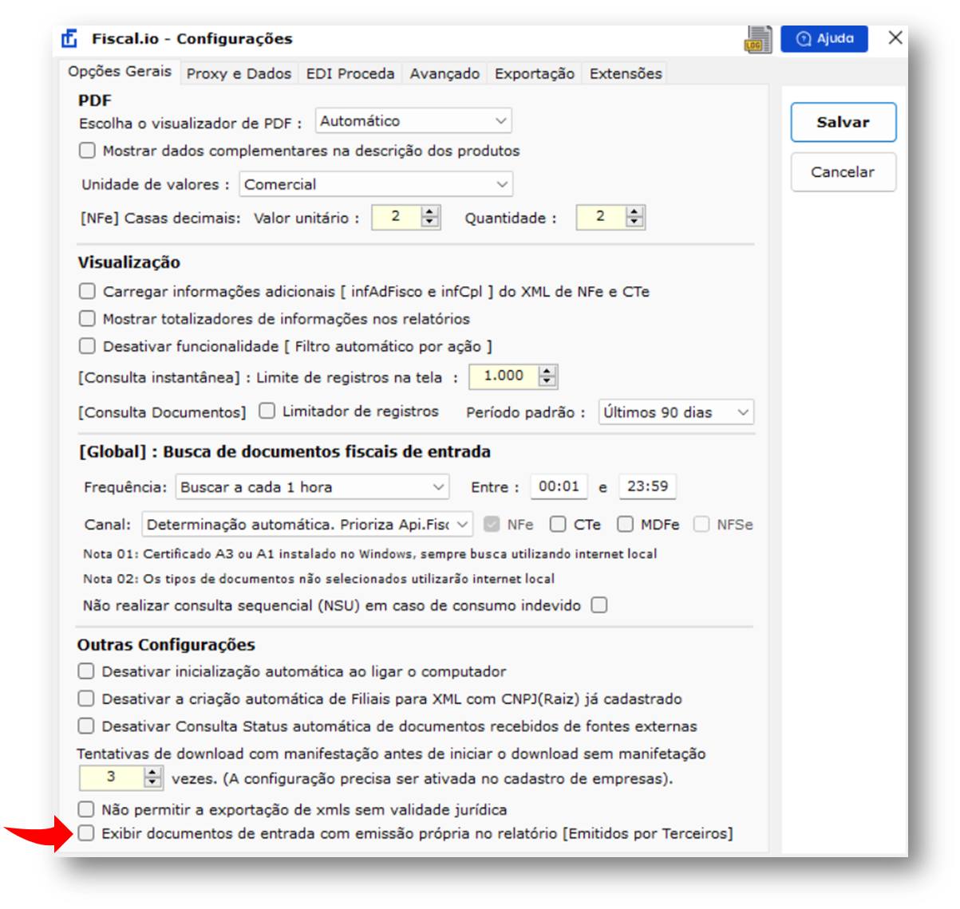Check Exibir documentos de entrada com emissão própria
The width and height of the screenshot is (960, 909).
(x=86, y=833)
